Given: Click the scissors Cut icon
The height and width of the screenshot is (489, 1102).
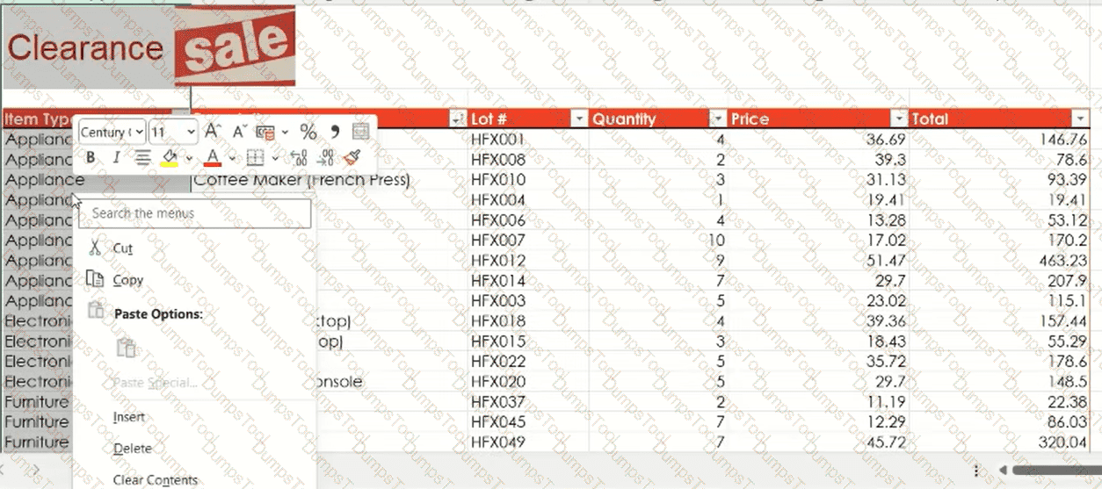Looking at the screenshot, I should click(x=95, y=248).
